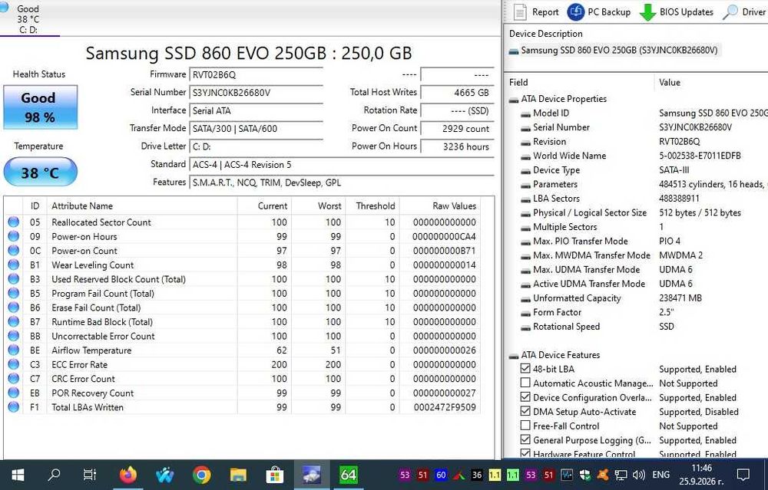
Task: Click the Transfer Mode field SATA/300 | SATA/600
Action: [x=257, y=129]
